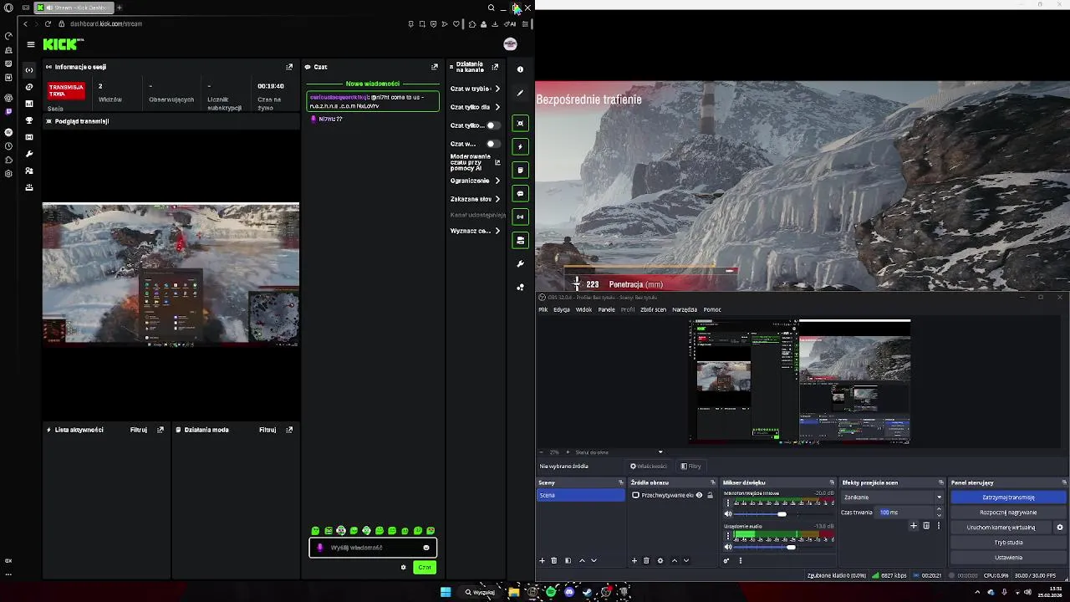
Task: Open Filtruj on Działania moda
Action: coord(267,430)
